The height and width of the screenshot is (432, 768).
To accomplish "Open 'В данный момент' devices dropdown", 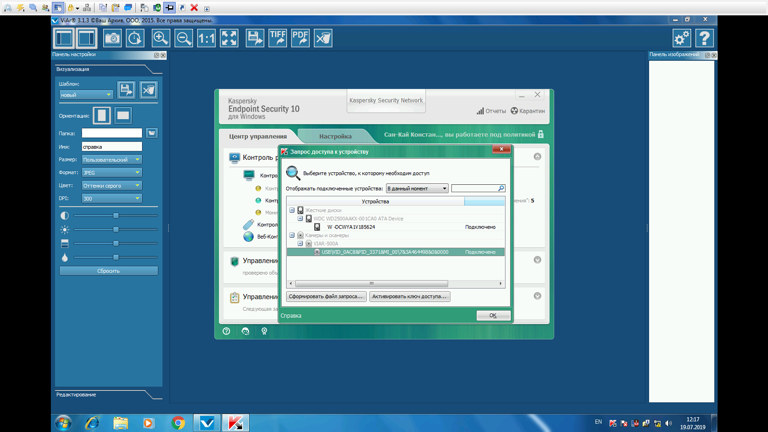I will coord(417,188).
